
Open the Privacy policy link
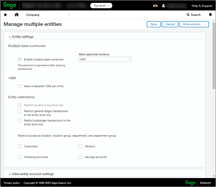pyautogui.click(x=12, y=183)
